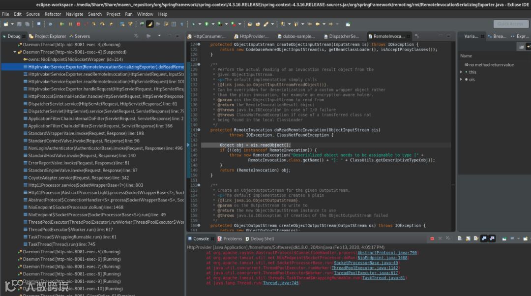The height and width of the screenshot is (296, 531).
Task: Stop the process with Console's red terminate icon
Action: coord(432,239)
